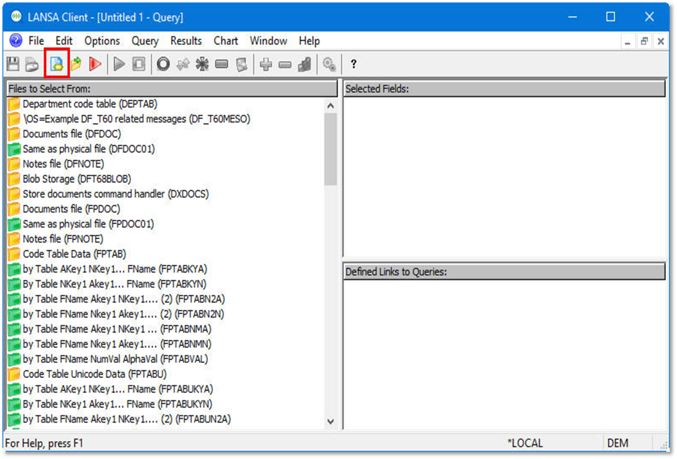This screenshot has width=677, height=459.
Task: Select the FPTABNMN file entry
Action: pos(117,344)
